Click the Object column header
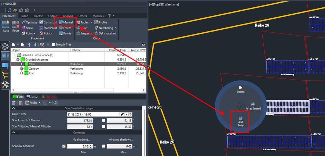The image size is (325, 156). [40, 50]
